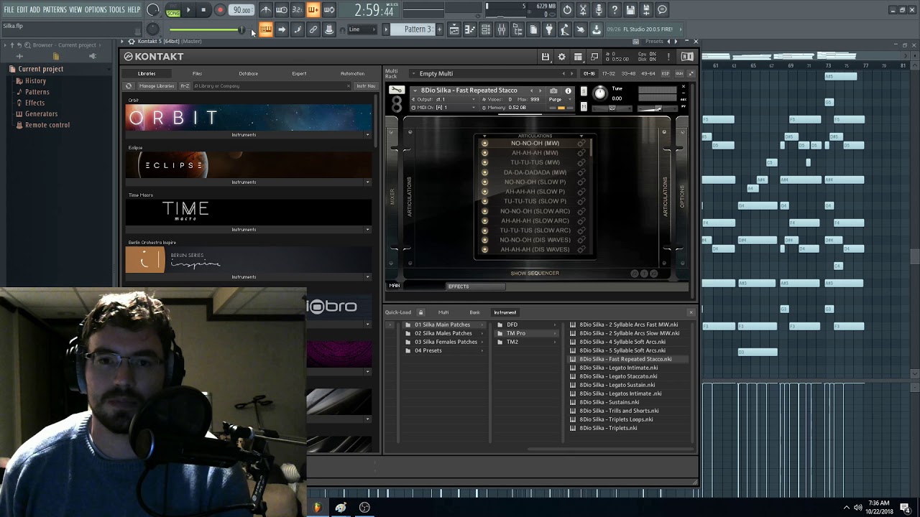Click the save project floppy icon in FL Studio
Image resolution: width=920 pixels, height=517 pixels.
click(630, 10)
